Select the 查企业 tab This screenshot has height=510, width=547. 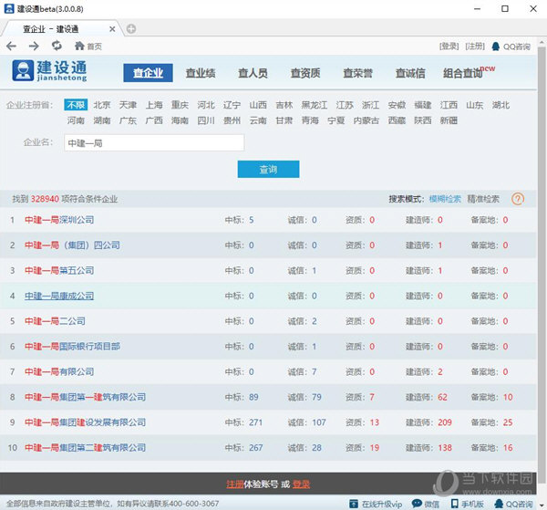coord(148,73)
